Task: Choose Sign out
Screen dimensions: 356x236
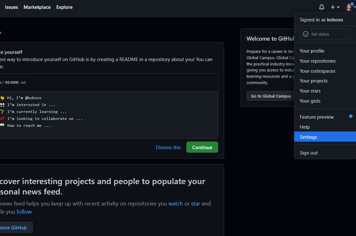Action: 325,153
